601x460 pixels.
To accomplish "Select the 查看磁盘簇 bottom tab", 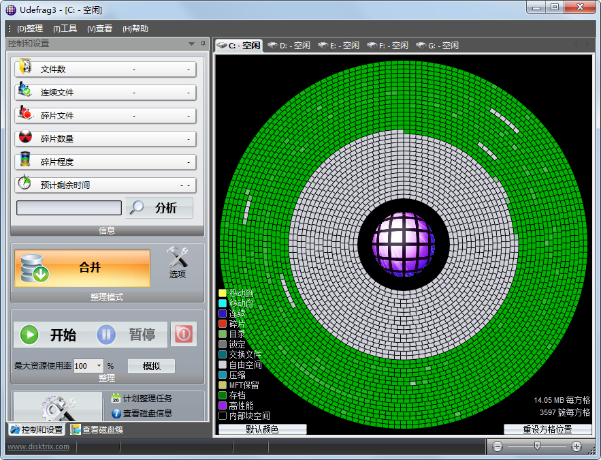I will point(98,429).
